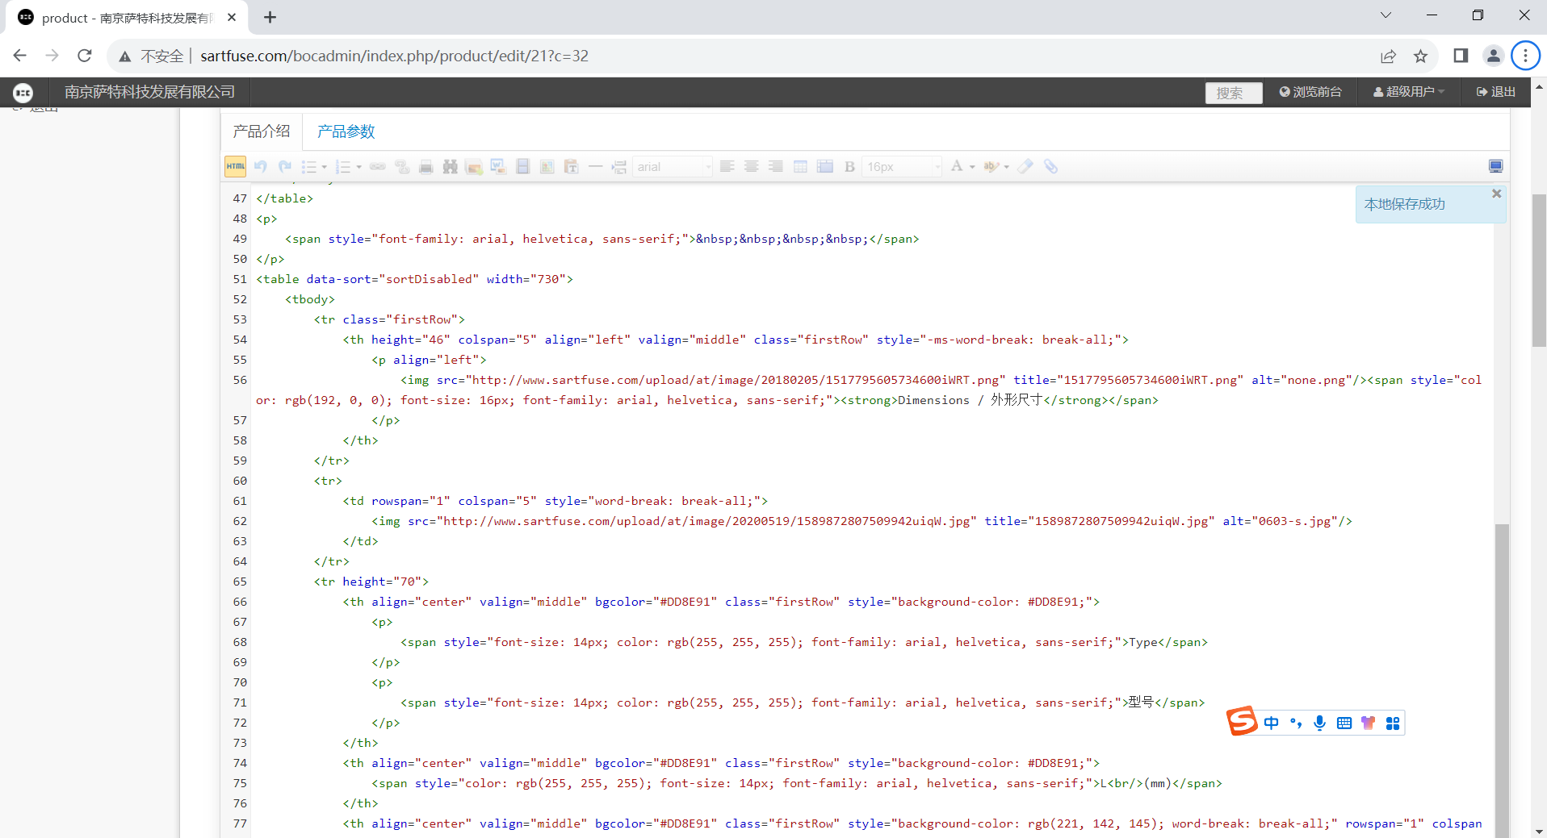Screen dimensions: 1547x838
Task: Click the insert video film icon
Action: pyautogui.click(x=522, y=166)
